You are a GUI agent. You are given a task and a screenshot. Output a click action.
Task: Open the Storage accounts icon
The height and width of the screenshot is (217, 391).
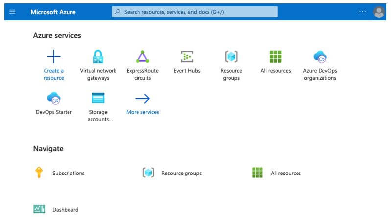[98, 98]
